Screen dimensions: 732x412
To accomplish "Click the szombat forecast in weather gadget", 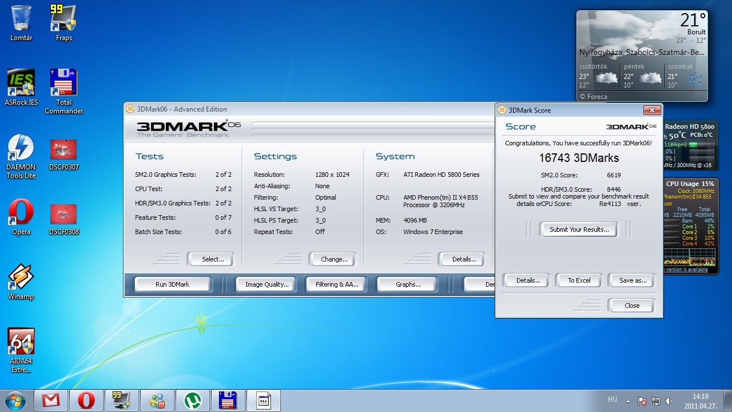I will click(685, 76).
